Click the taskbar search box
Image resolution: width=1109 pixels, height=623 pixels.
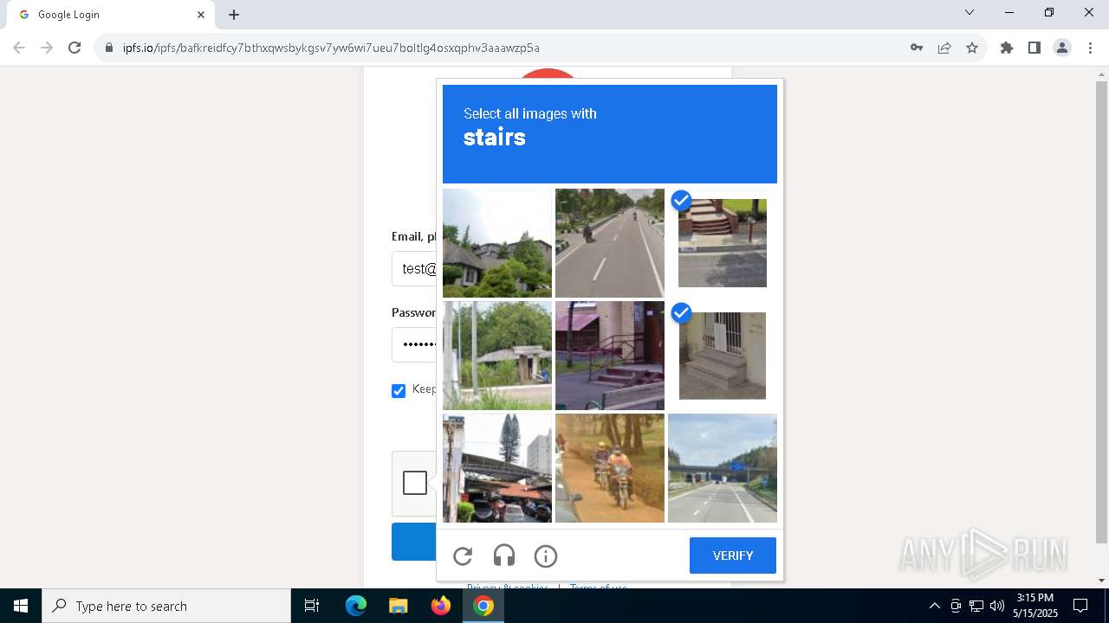coord(166,606)
